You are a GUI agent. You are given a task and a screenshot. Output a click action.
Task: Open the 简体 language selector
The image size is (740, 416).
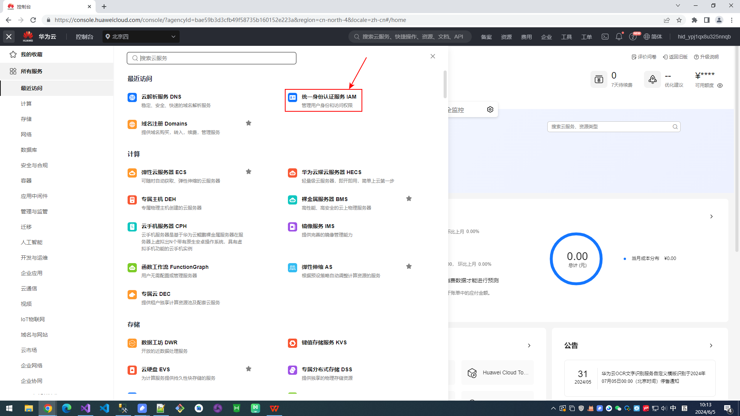653,37
